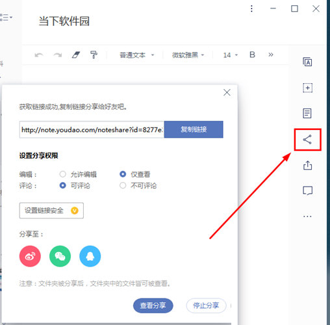
Task: Click the share icon in sidebar
Action: [x=307, y=140]
